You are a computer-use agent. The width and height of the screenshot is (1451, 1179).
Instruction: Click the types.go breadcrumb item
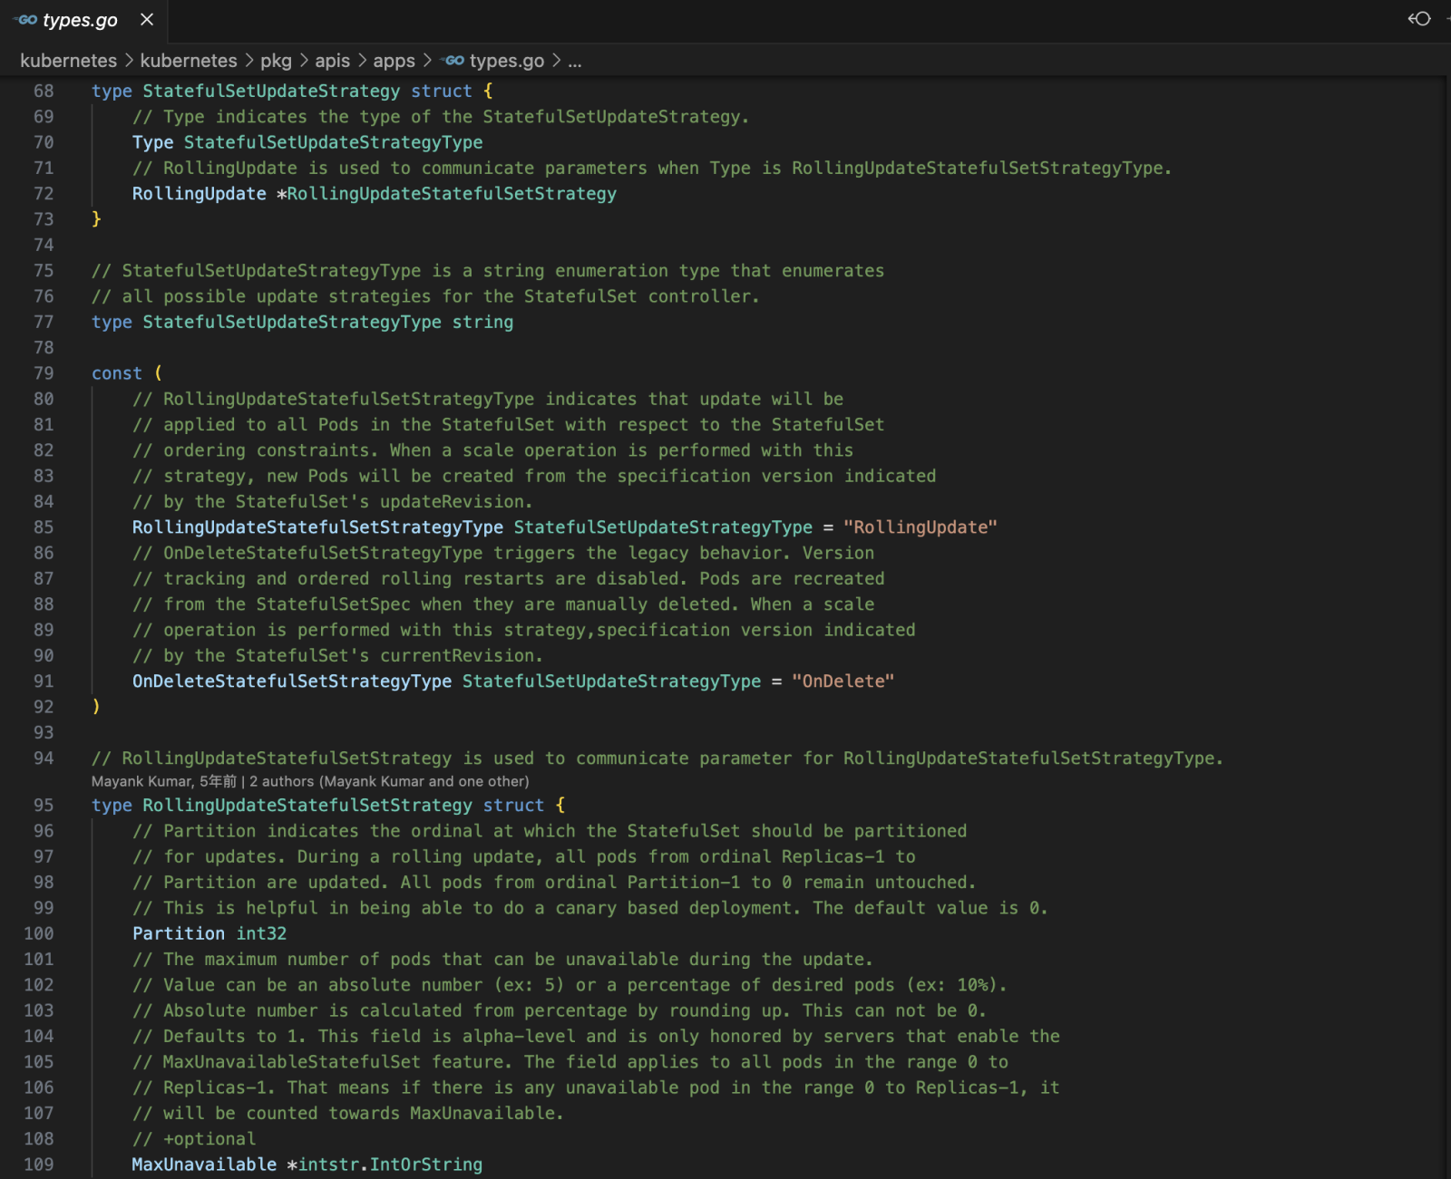click(x=506, y=61)
